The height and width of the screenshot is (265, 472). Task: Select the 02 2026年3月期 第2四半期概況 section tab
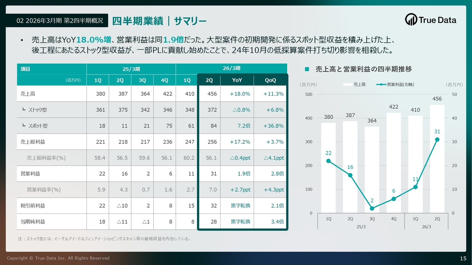click(x=57, y=21)
